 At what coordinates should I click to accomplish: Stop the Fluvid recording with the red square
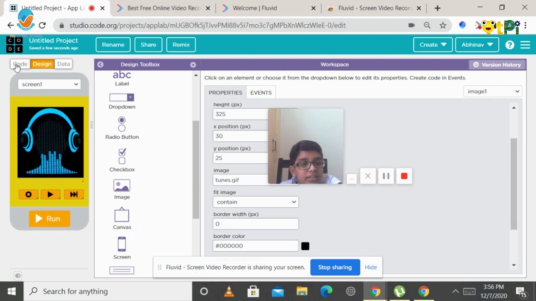coord(404,176)
